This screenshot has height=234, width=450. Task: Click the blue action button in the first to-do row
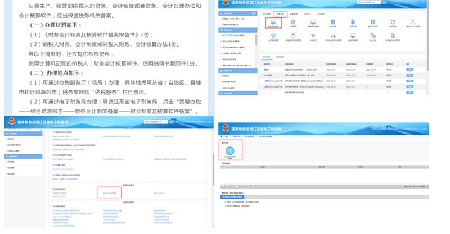(410, 70)
